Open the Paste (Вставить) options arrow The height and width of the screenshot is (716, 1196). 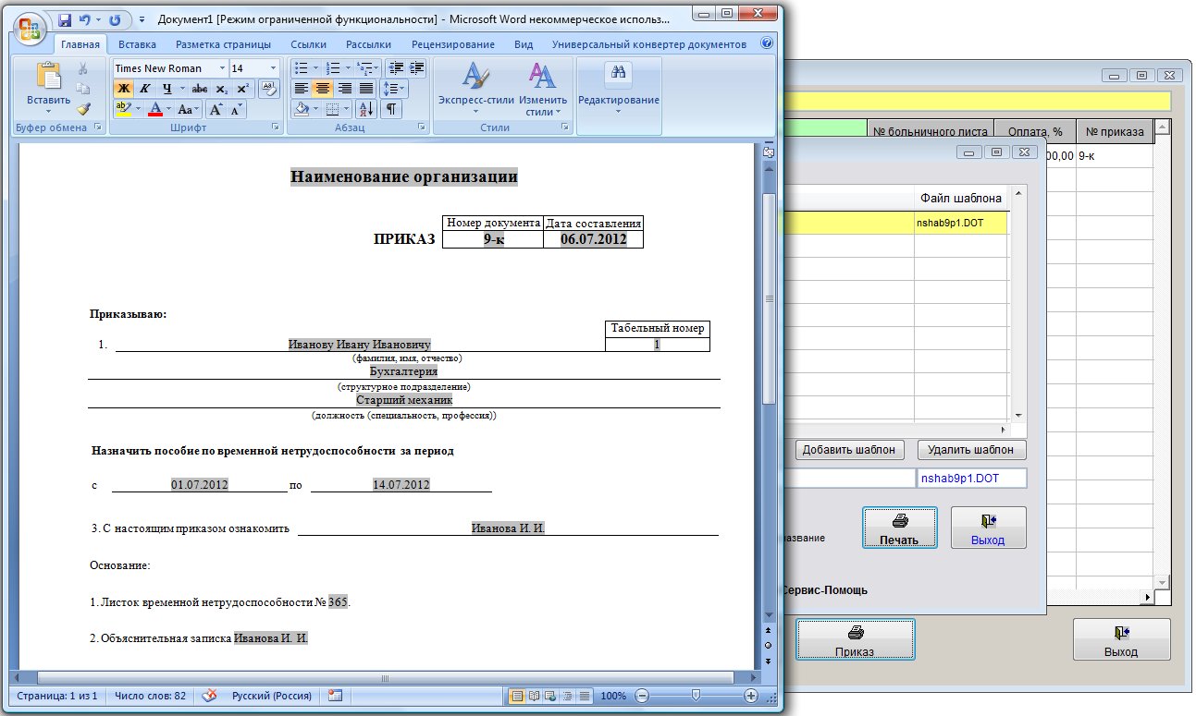(x=48, y=111)
